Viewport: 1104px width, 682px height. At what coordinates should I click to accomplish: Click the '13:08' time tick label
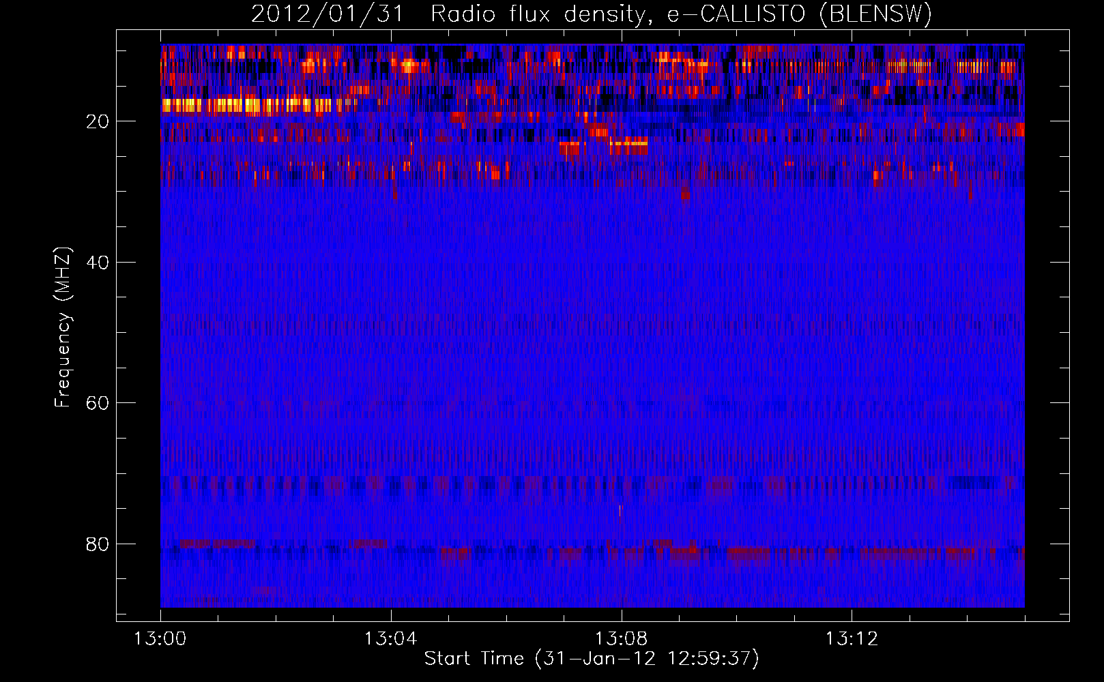(x=621, y=639)
